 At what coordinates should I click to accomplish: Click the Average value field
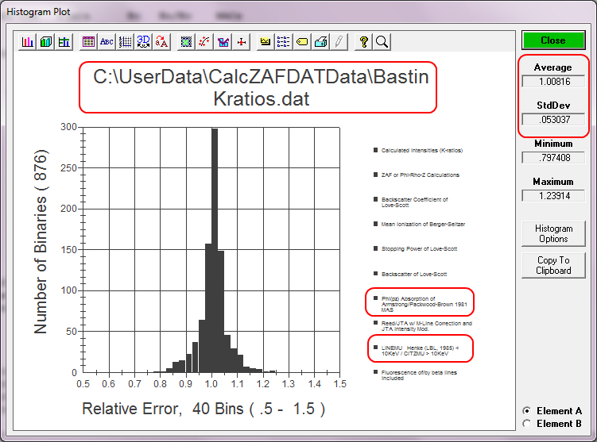(x=553, y=81)
